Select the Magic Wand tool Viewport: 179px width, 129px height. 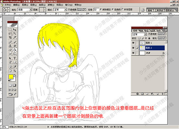point(15,33)
